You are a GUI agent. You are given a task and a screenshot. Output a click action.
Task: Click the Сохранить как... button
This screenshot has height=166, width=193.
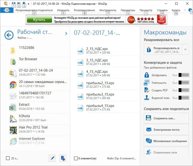[x=166, y=118]
